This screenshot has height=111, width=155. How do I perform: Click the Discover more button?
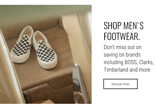coord(121,84)
